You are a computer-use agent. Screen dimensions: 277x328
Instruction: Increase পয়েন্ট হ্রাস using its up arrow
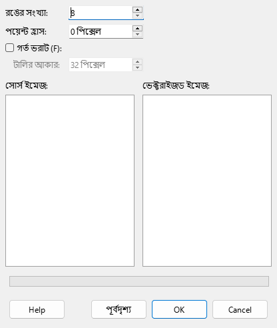[138, 28]
